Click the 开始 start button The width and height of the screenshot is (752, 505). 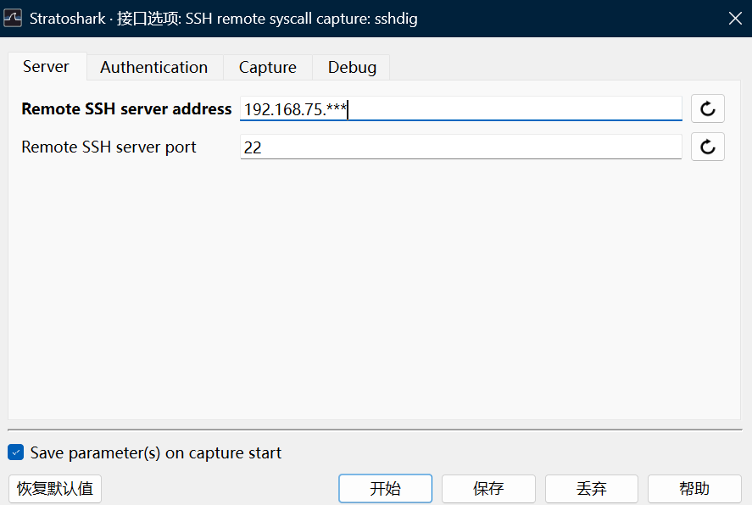[x=385, y=488]
